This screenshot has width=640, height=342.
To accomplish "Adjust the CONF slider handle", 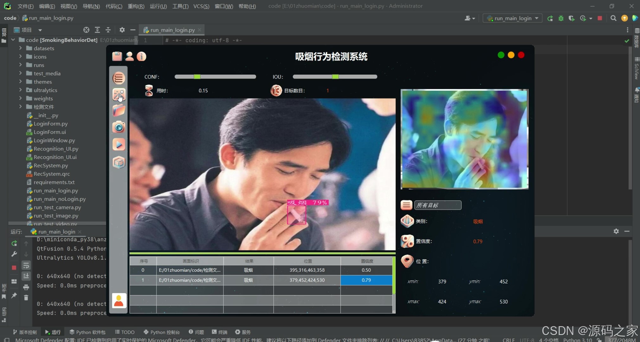I will point(197,77).
